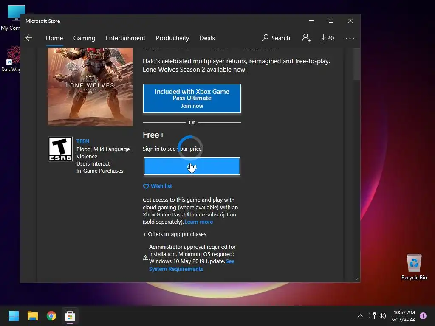Maximize the Microsoft Store window
Viewport: 435px width, 326px height.
[330, 21]
